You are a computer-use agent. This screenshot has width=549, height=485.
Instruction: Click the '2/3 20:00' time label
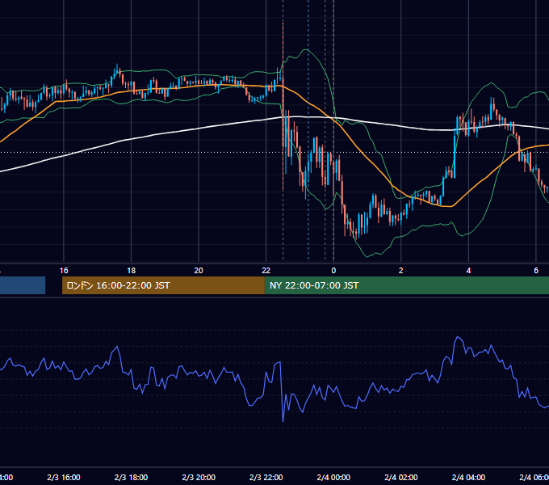click(199, 477)
